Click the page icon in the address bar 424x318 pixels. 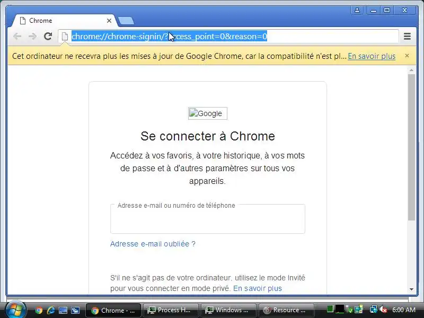click(65, 36)
